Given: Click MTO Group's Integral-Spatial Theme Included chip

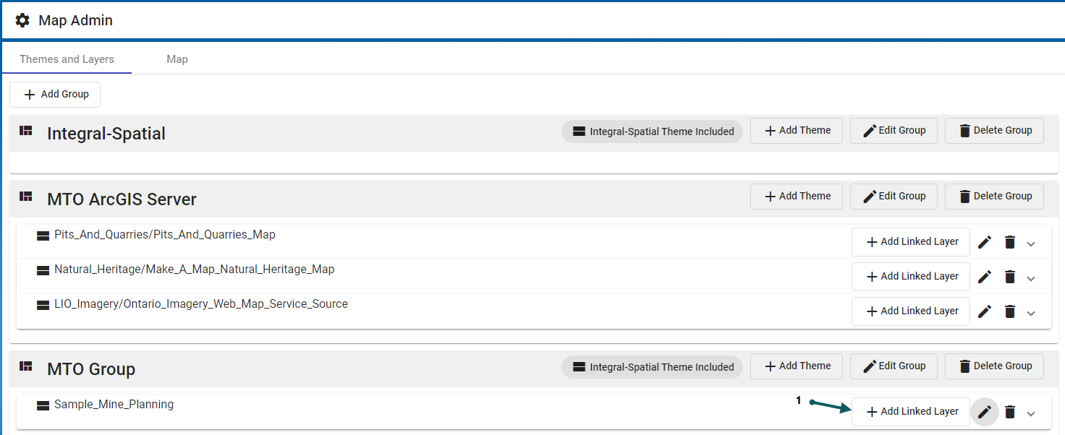Looking at the screenshot, I should click(652, 367).
